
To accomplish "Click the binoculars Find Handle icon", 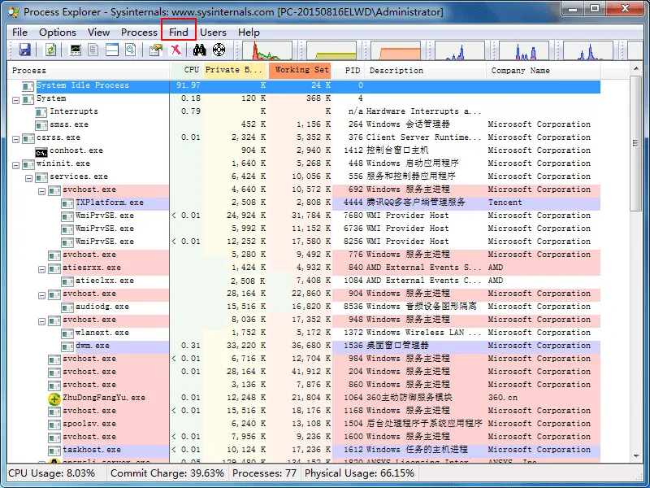I will [x=199, y=50].
